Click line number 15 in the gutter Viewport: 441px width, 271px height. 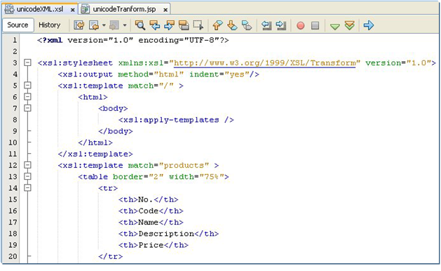[x=13, y=199]
